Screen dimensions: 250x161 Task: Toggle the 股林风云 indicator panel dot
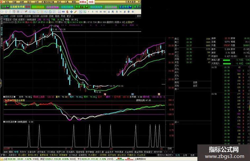[x=4, y=97]
